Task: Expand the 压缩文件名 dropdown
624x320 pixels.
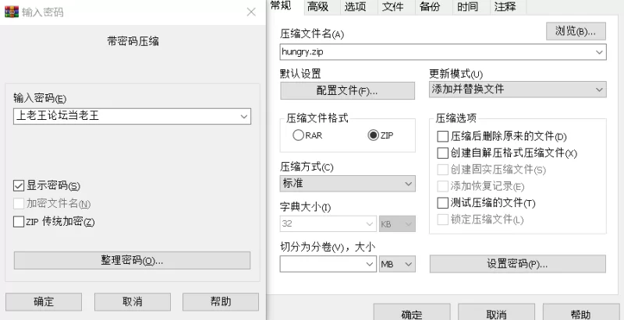Action: (599, 52)
